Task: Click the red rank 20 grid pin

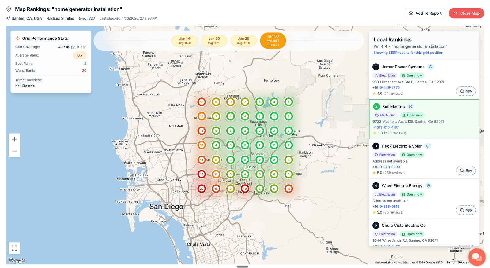Action: [x=202, y=189]
